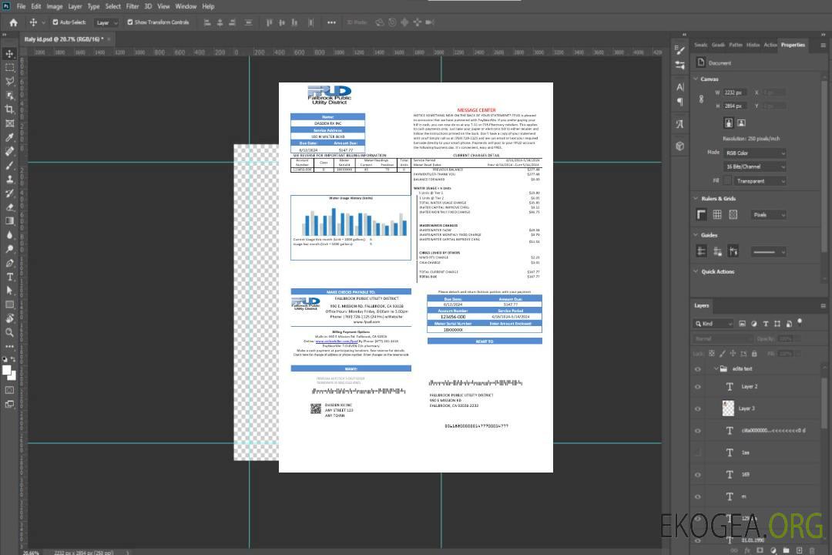Screen dimensions: 832x555
Task: Select the Rectangular Marquee tool
Action: click(9, 68)
